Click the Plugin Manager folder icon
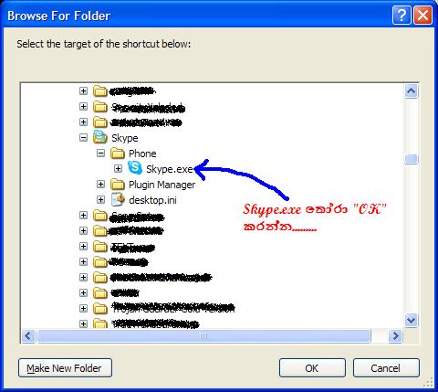The height and width of the screenshot is (392, 438). pos(118,185)
